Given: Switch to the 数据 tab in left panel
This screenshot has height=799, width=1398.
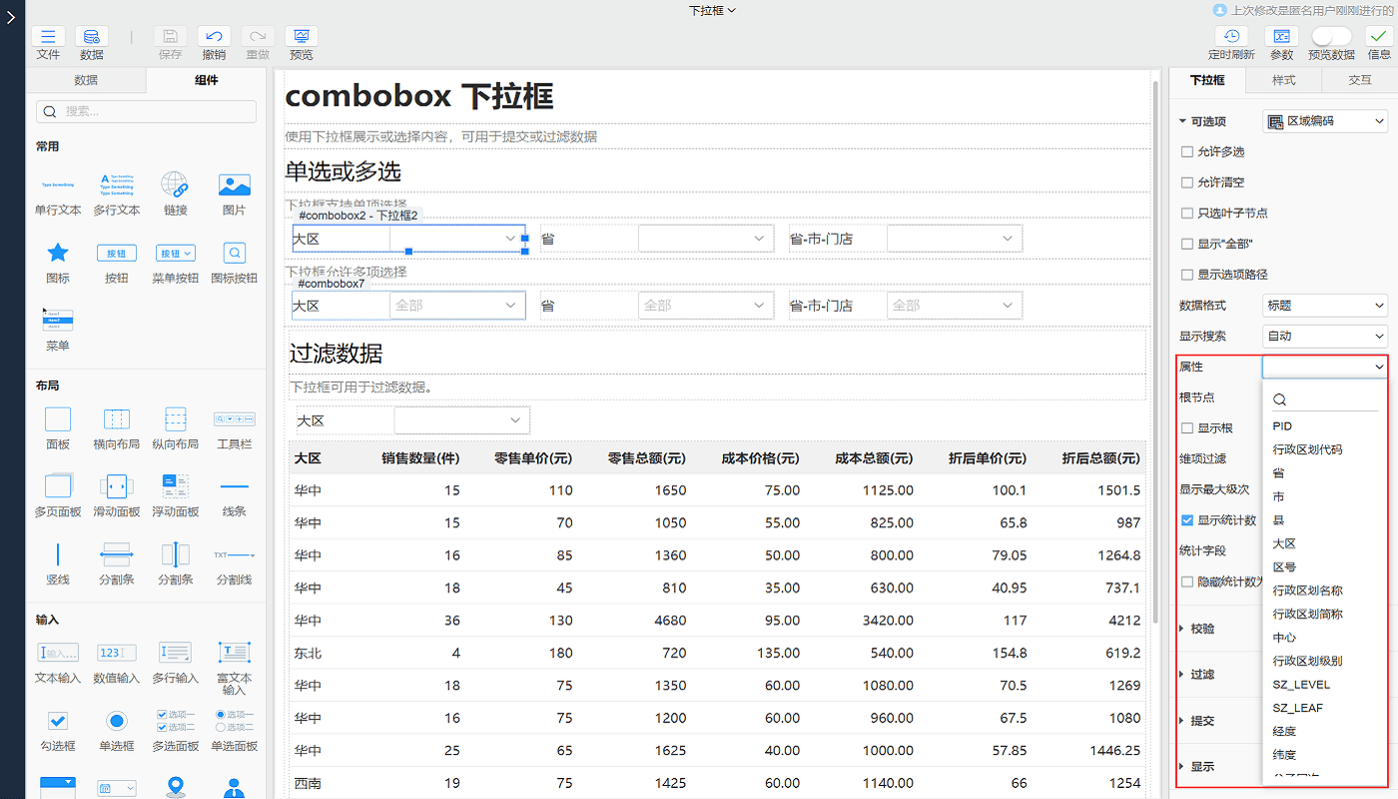Looking at the screenshot, I should (x=86, y=80).
